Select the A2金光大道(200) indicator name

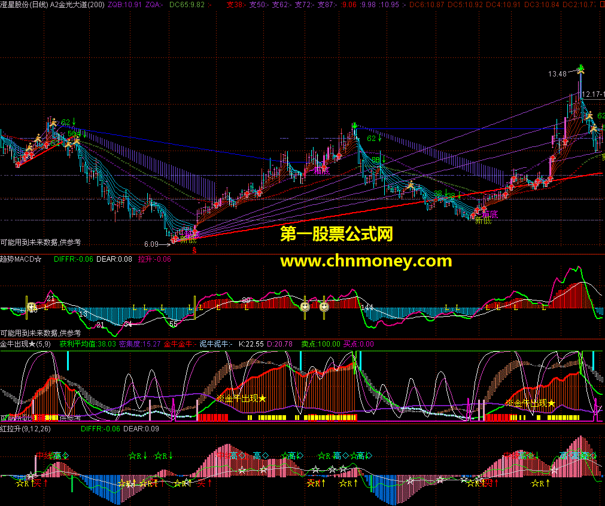tap(77, 5)
